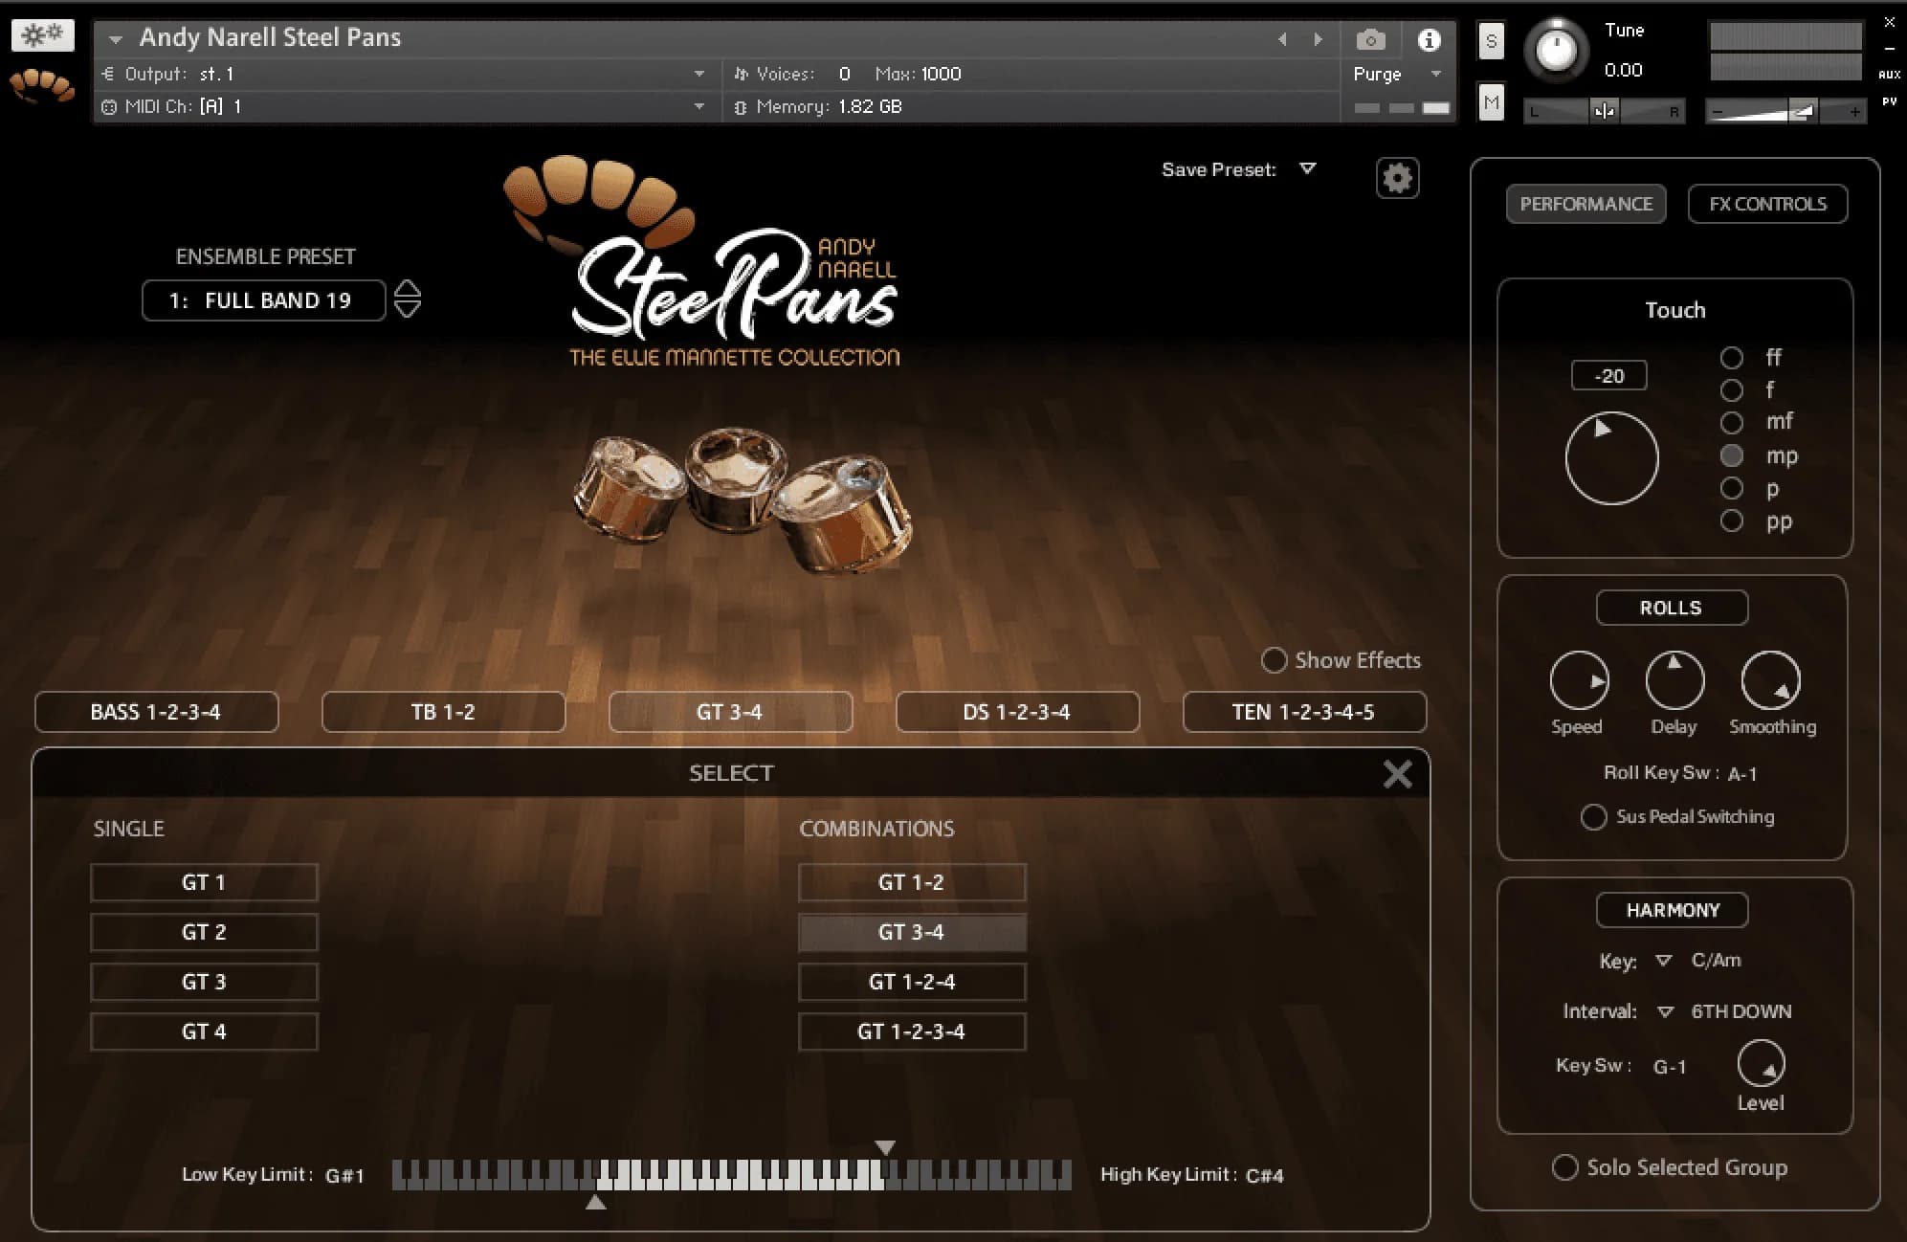
Task: Go to next instrument arrow
Action: coord(1319,40)
